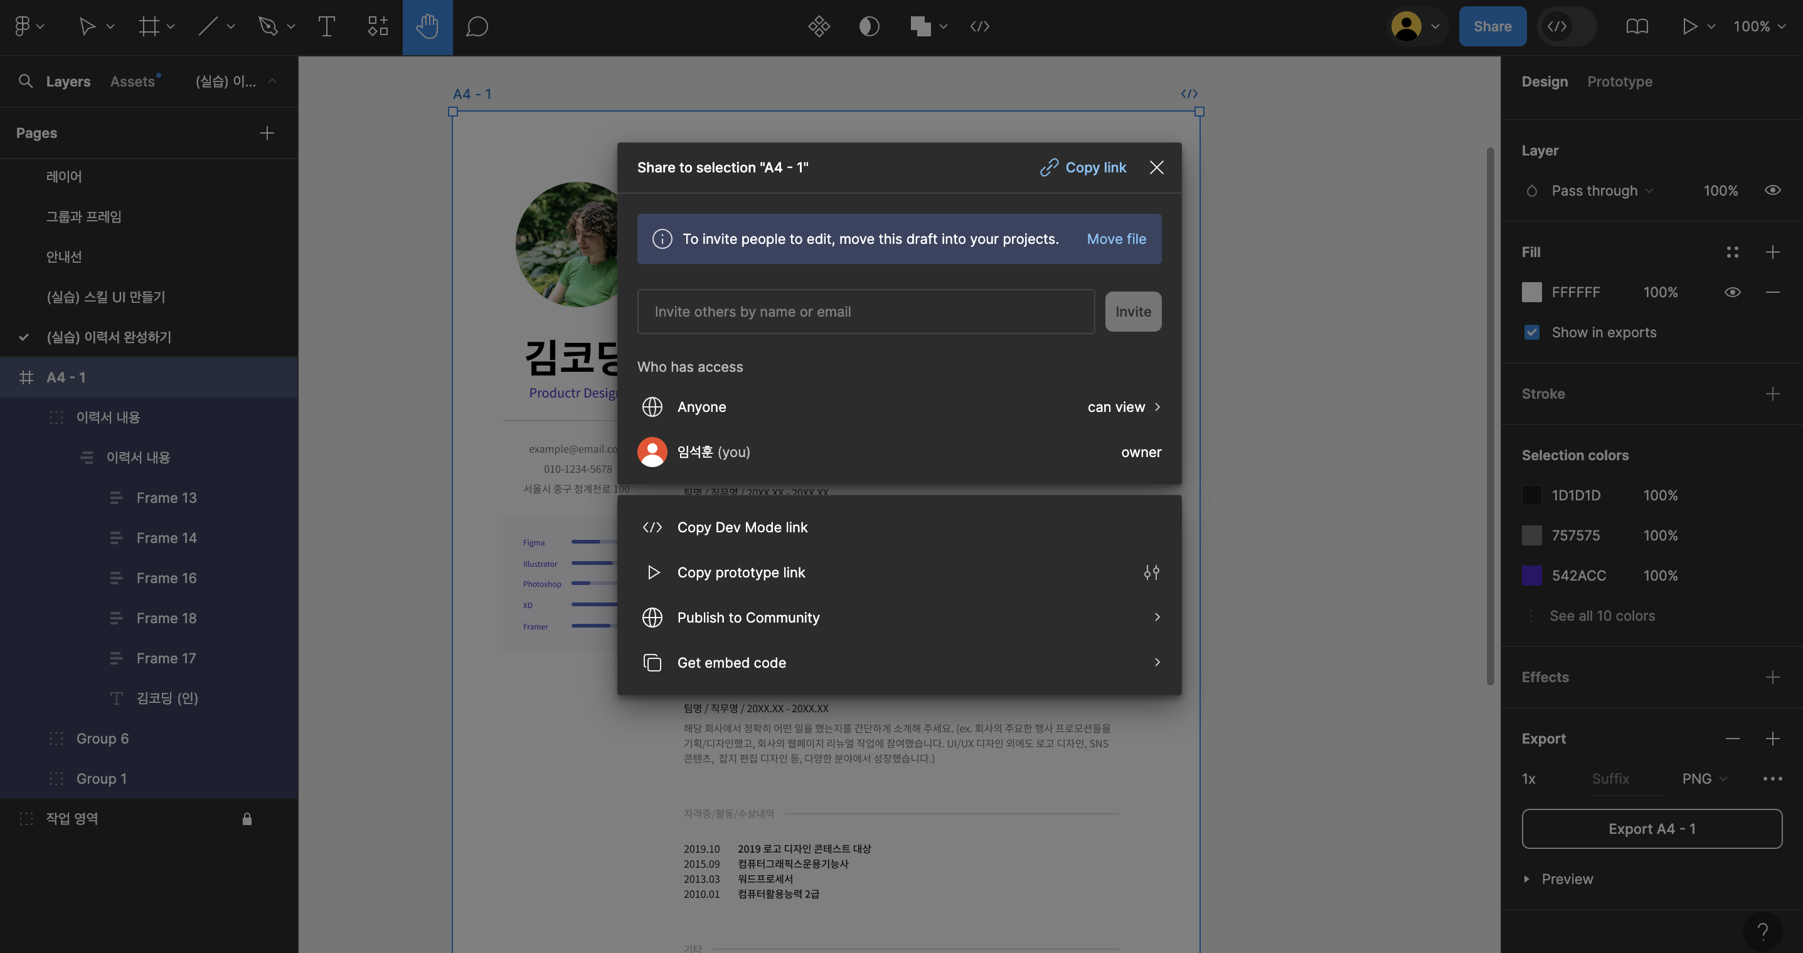
Task: Click the invite by name or email field
Action: coord(865,312)
